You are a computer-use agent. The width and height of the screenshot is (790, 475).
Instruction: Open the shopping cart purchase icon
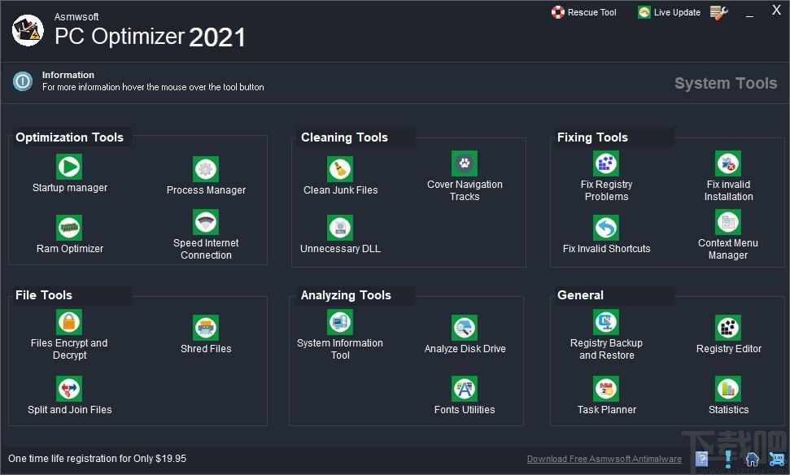(x=777, y=459)
